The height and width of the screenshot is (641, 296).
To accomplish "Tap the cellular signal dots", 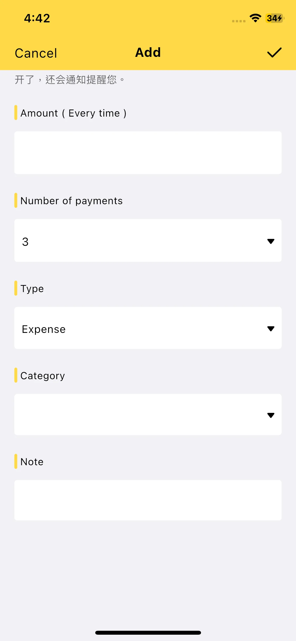I will pos(239,21).
